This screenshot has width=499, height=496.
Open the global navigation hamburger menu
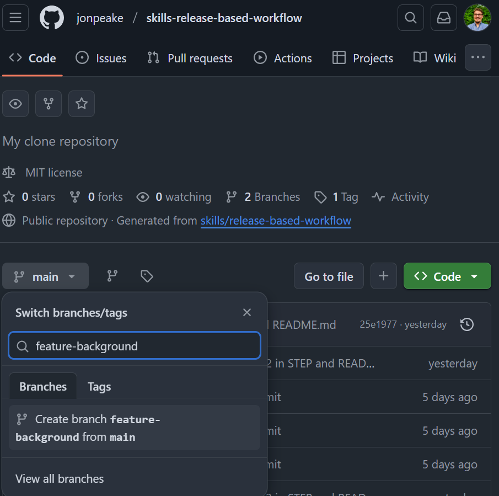point(15,18)
